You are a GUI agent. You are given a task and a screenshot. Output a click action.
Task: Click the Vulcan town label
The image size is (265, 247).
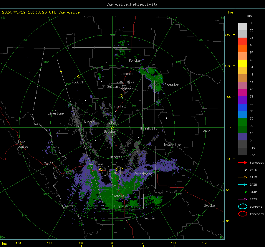[x=150, y=218]
